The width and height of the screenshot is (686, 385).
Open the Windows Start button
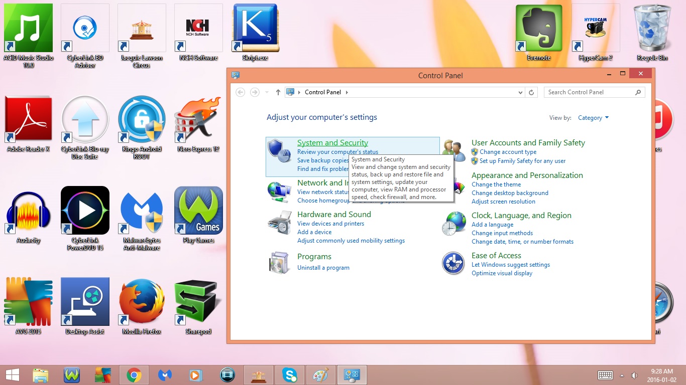(x=13, y=375)
